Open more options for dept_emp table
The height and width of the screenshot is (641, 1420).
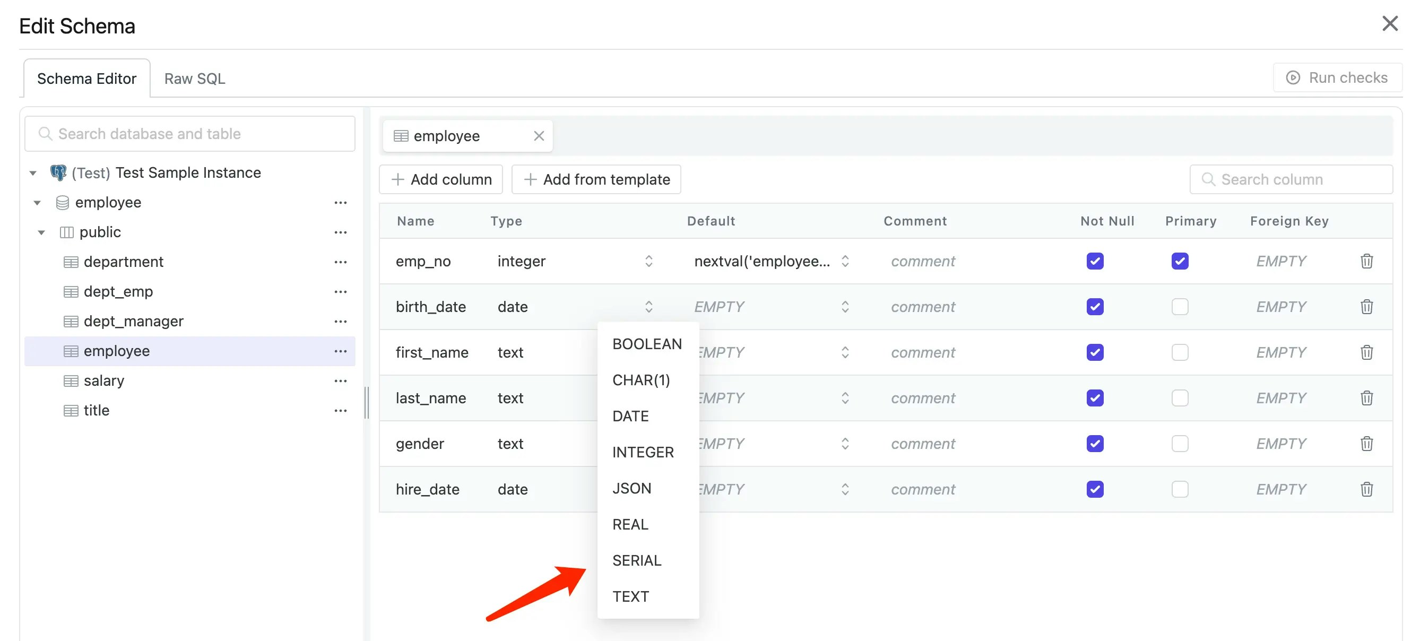pyautogui.click(x=341, y=292)
